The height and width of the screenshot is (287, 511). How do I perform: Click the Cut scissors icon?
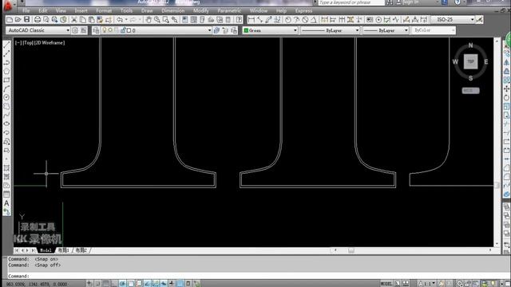(x=74, y=20)
